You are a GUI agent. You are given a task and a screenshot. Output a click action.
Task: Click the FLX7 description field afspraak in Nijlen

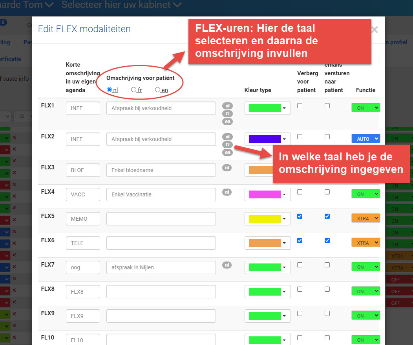pyautogui.click(x=161, y=267)
